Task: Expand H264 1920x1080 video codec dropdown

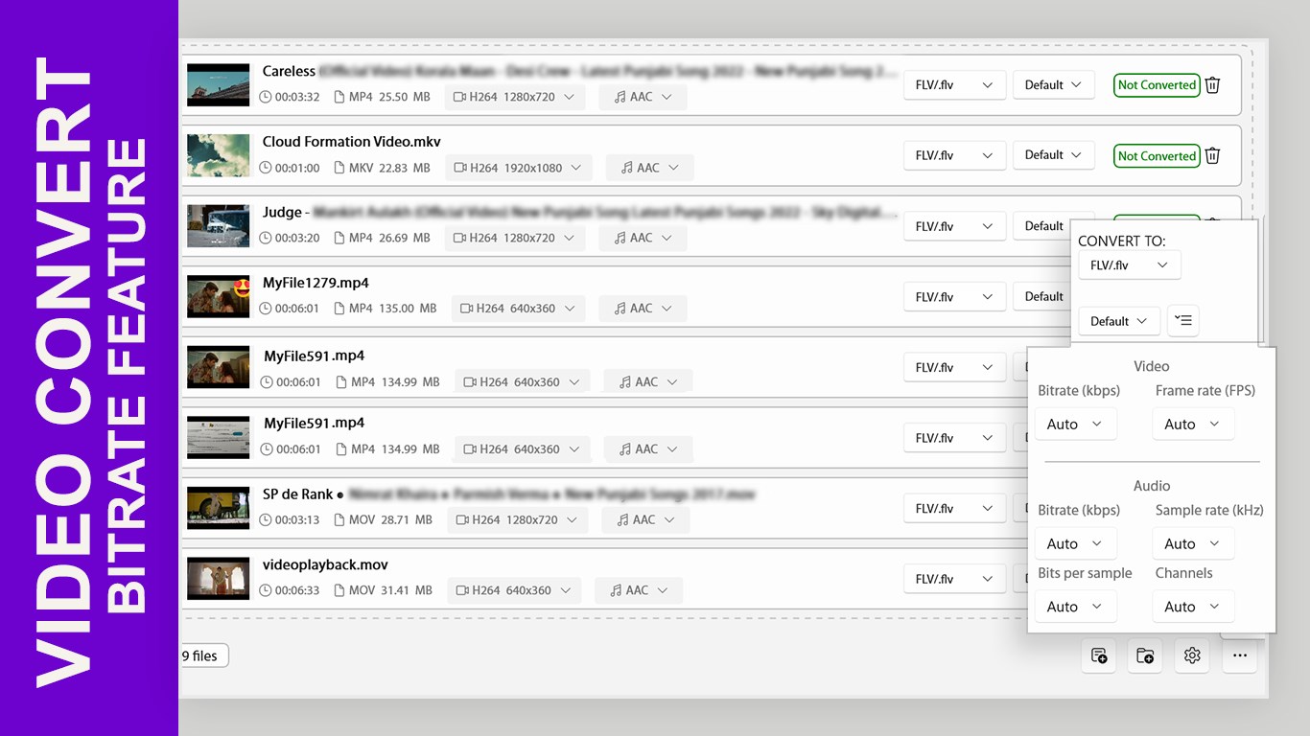Action: coord(518,168)
